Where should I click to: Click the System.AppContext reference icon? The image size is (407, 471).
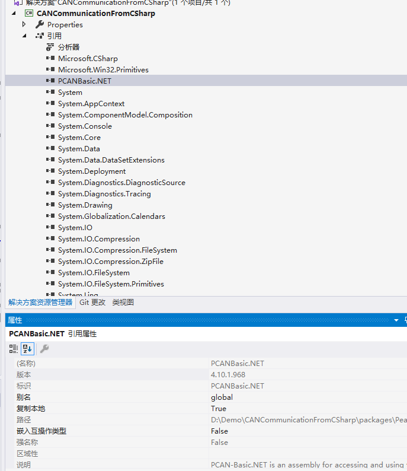pyautogui.click(x=50, y=103)
